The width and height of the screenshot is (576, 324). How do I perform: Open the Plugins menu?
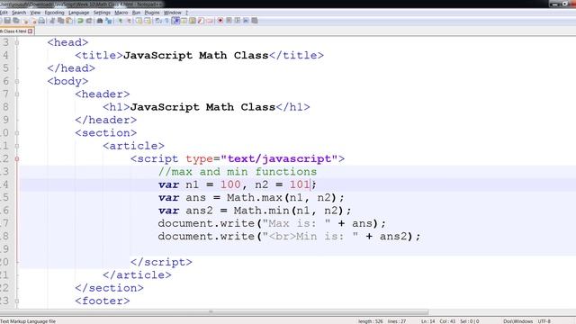tap(152, 13)
